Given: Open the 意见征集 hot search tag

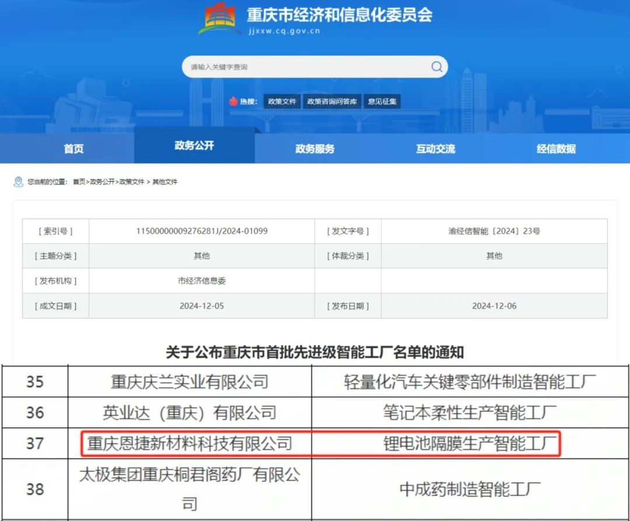Looking at the screenshot, I should tap(382, 101).
